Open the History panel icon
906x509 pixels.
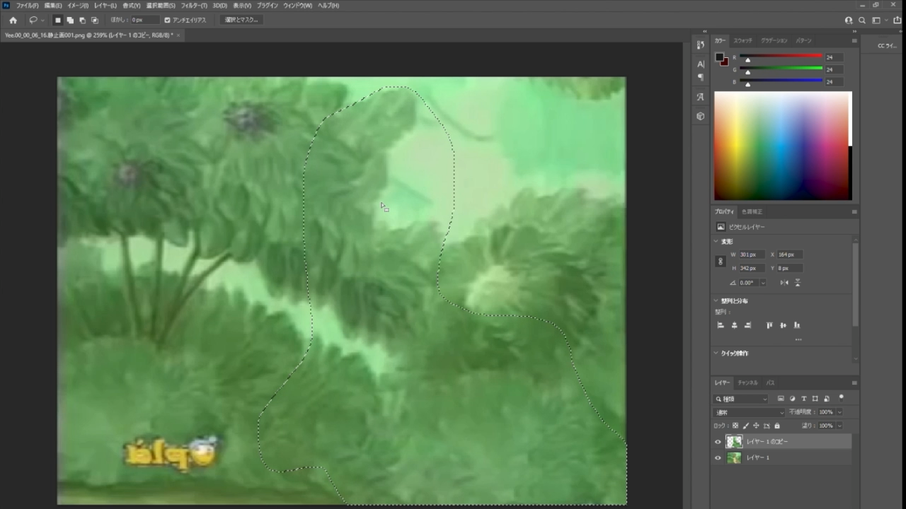point(701,45)
